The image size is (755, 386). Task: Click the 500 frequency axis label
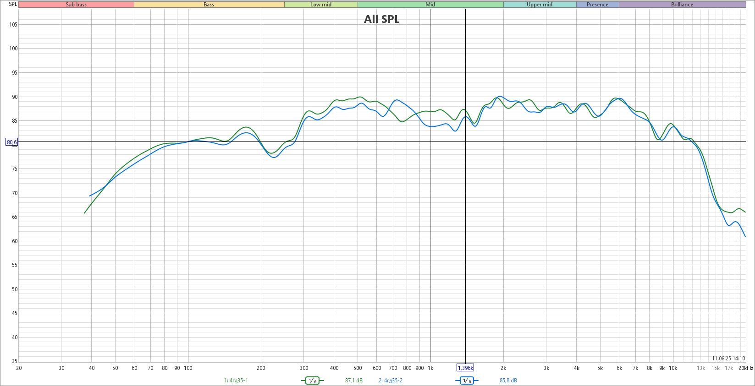pos(358,368)
